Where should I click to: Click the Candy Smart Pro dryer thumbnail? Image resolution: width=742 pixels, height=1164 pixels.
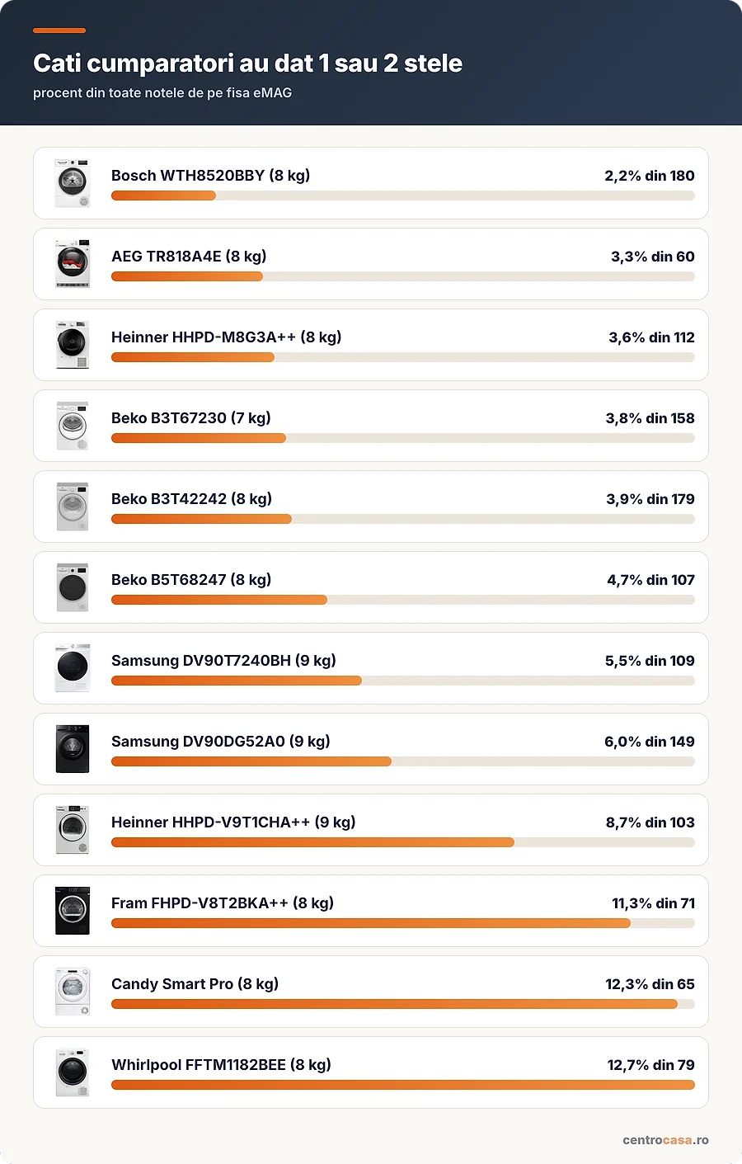pyautogui.click(x=73, y=992)
